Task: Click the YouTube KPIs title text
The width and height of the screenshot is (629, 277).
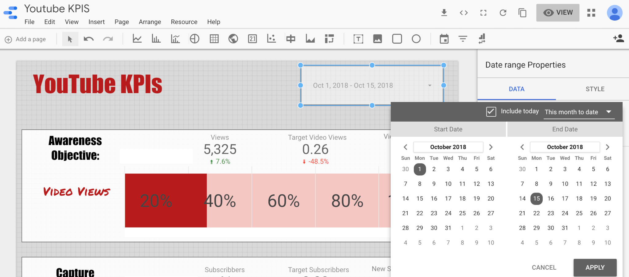Action: click(98, 84)
